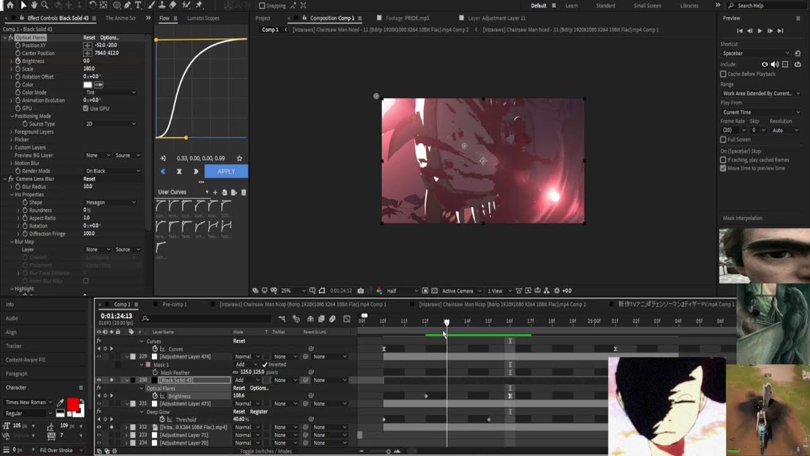The width and height of the screenshot is (810, 456).
Task: Hide Adjustment Layer 474 with its eye toggle
Action: [99, 357]
